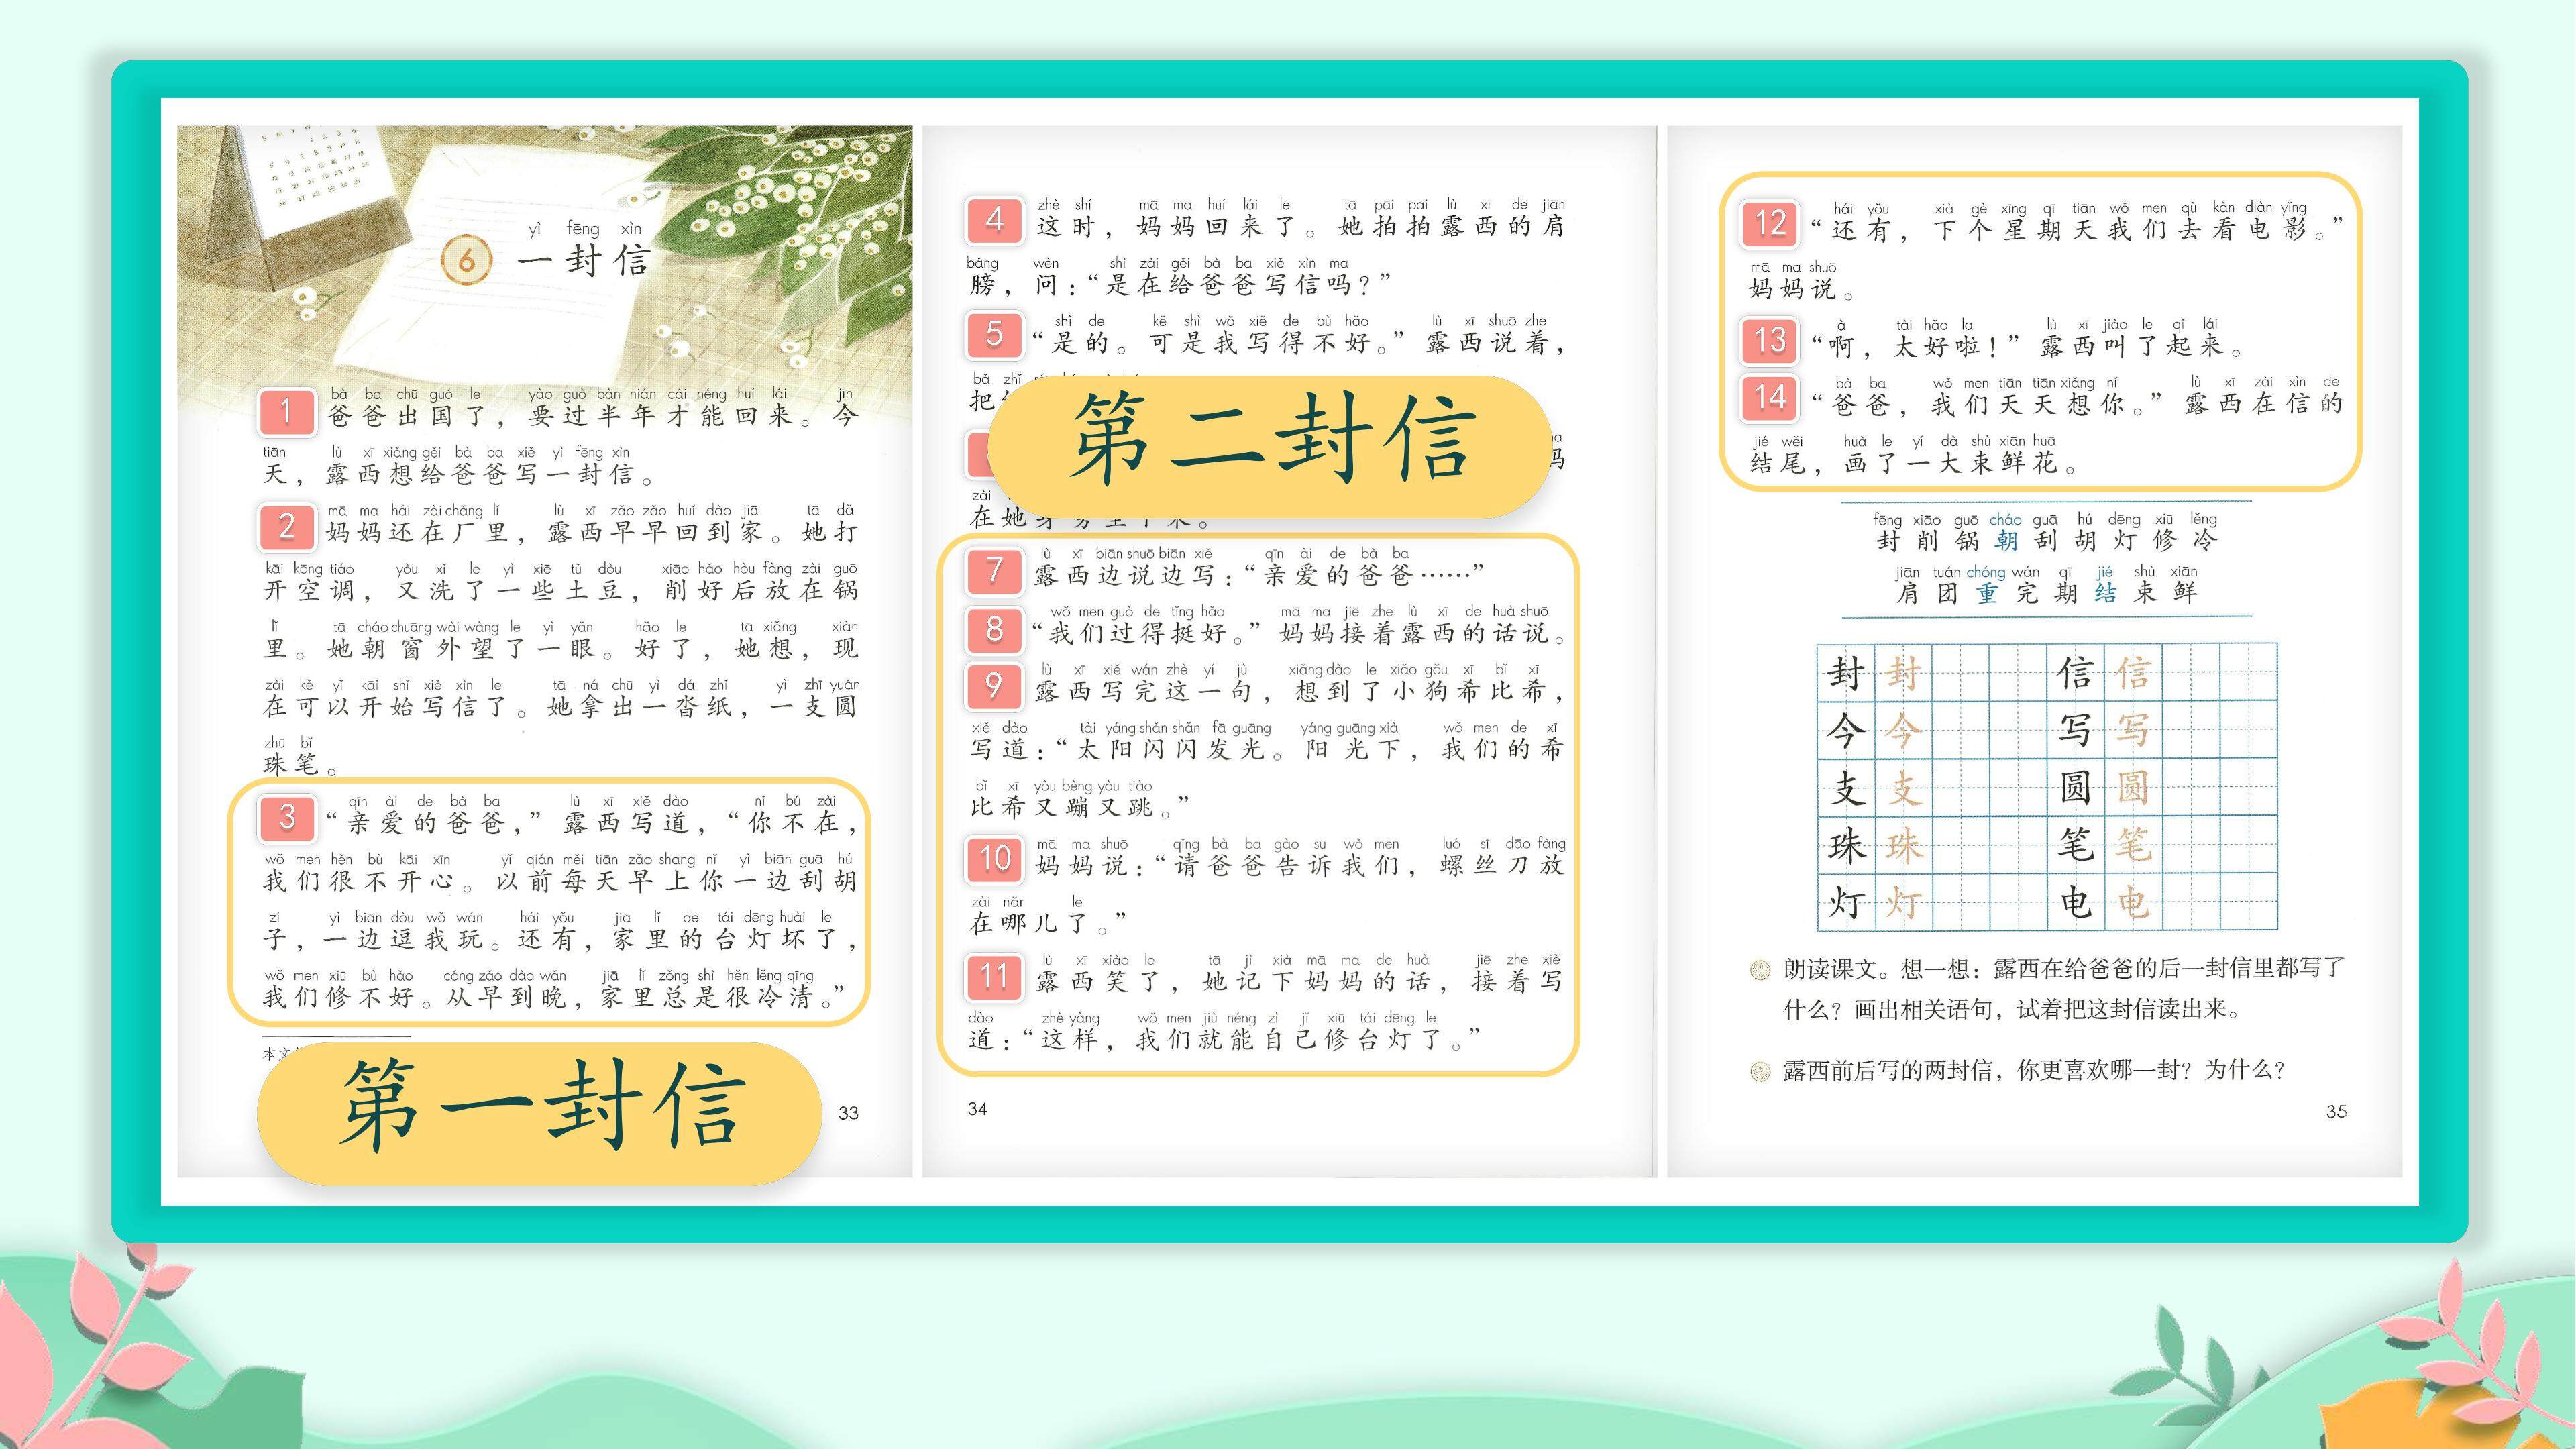Click the black '写' in the writing grid

2075,731
